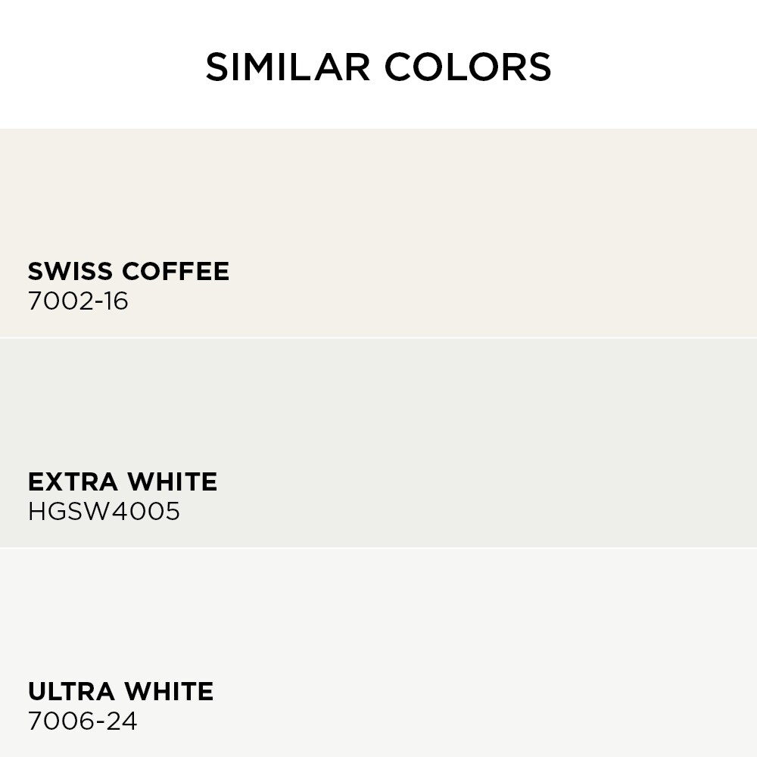
Task: Click the word EXTRA in swatch label
Action: click(73, 481)
